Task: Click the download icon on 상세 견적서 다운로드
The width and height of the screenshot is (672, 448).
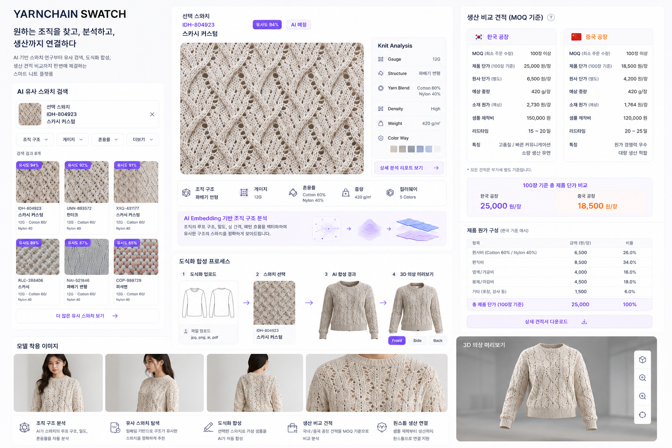Action: click(584, 322)
